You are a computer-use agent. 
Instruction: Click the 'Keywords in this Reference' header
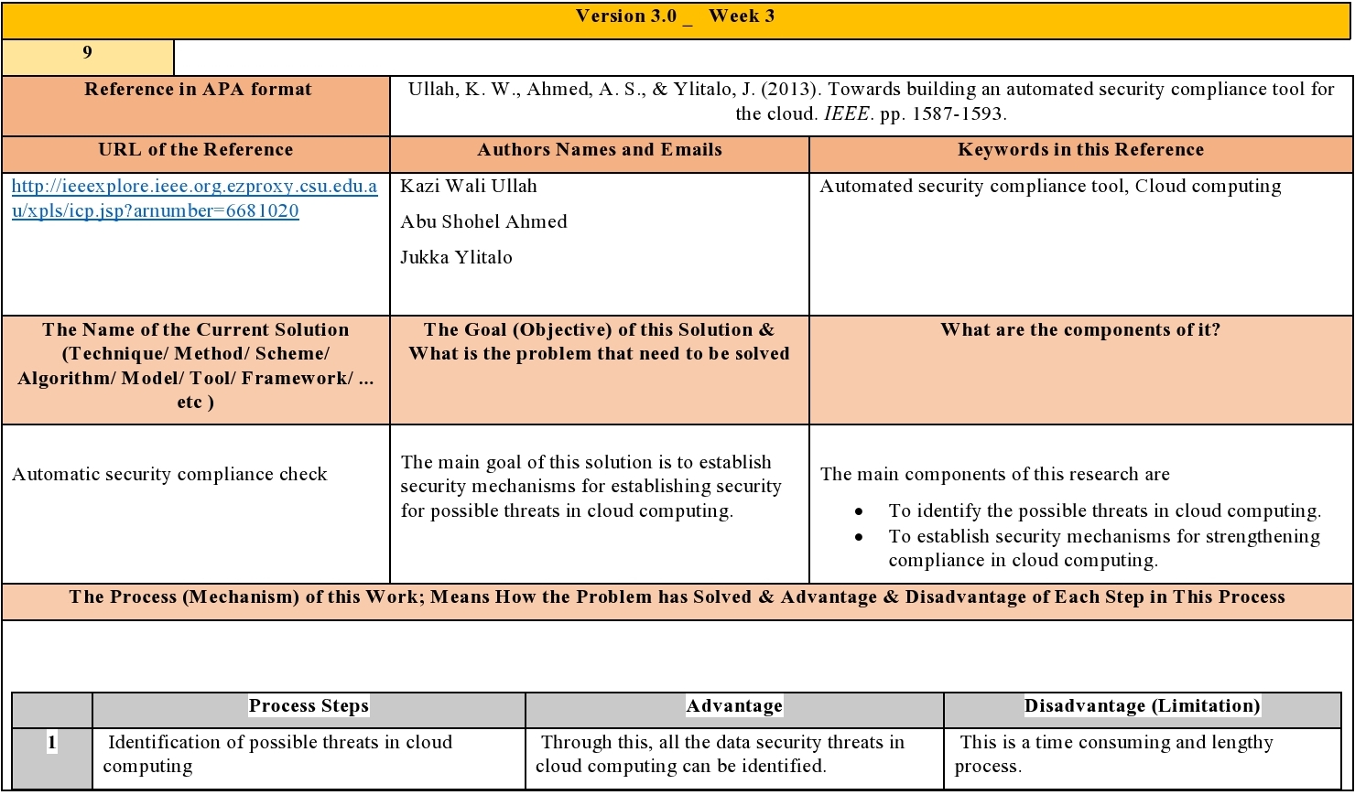(1081, 149)
